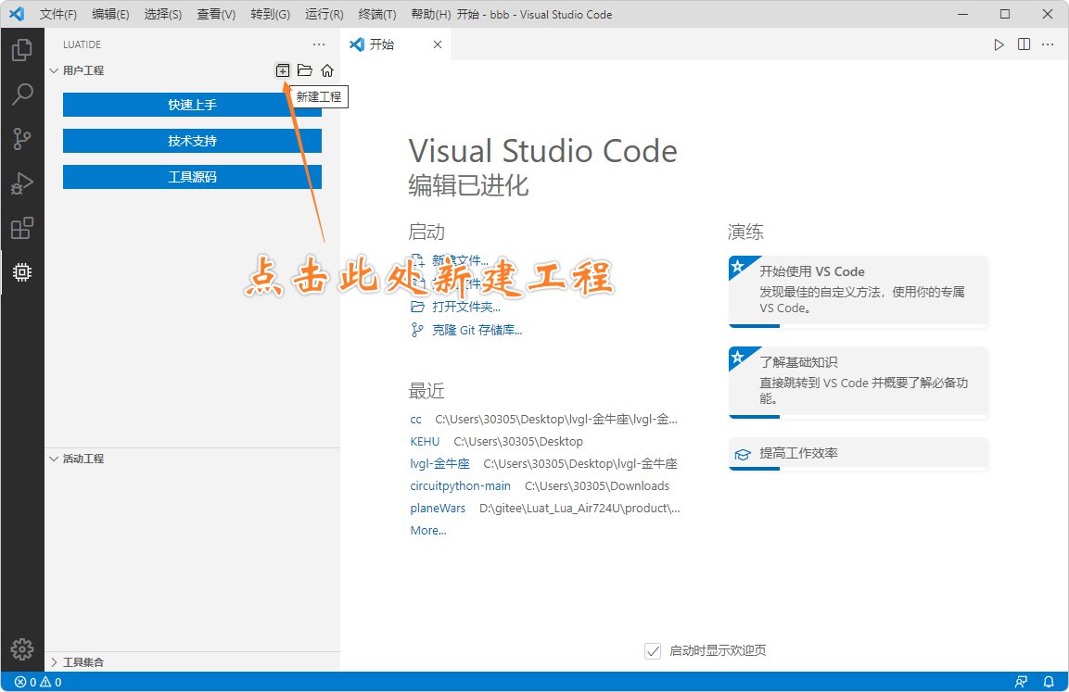The width and height of the screenshot is (1069, 692).
Task: Open 提高工作效率 walkthrough card
Action: pyautogui.click(x=858, y=454)
